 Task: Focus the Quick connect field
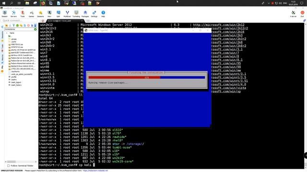[x=19, y=21]
